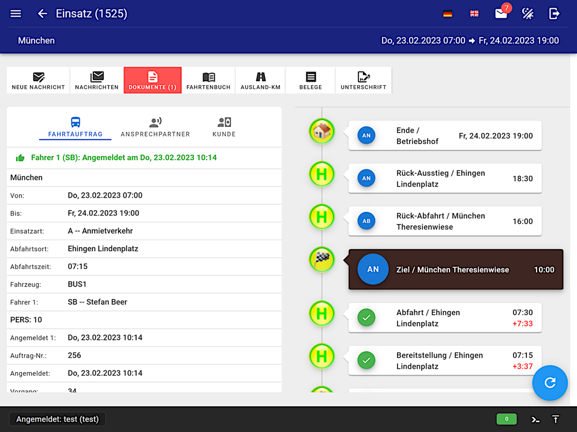
Task: Click AB badge on Rück-Abfahrt card
Action: point(366,221)
